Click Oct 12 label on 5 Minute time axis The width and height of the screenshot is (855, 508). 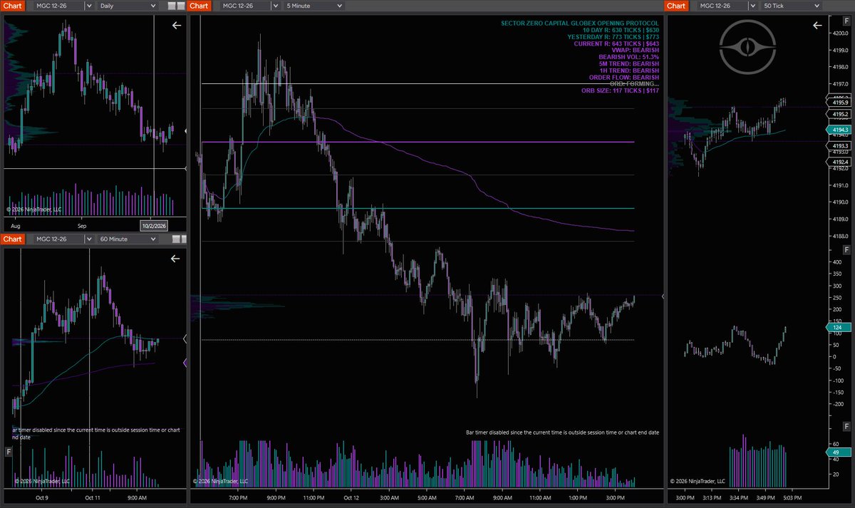pyautogui.click(x=352, y=498)
